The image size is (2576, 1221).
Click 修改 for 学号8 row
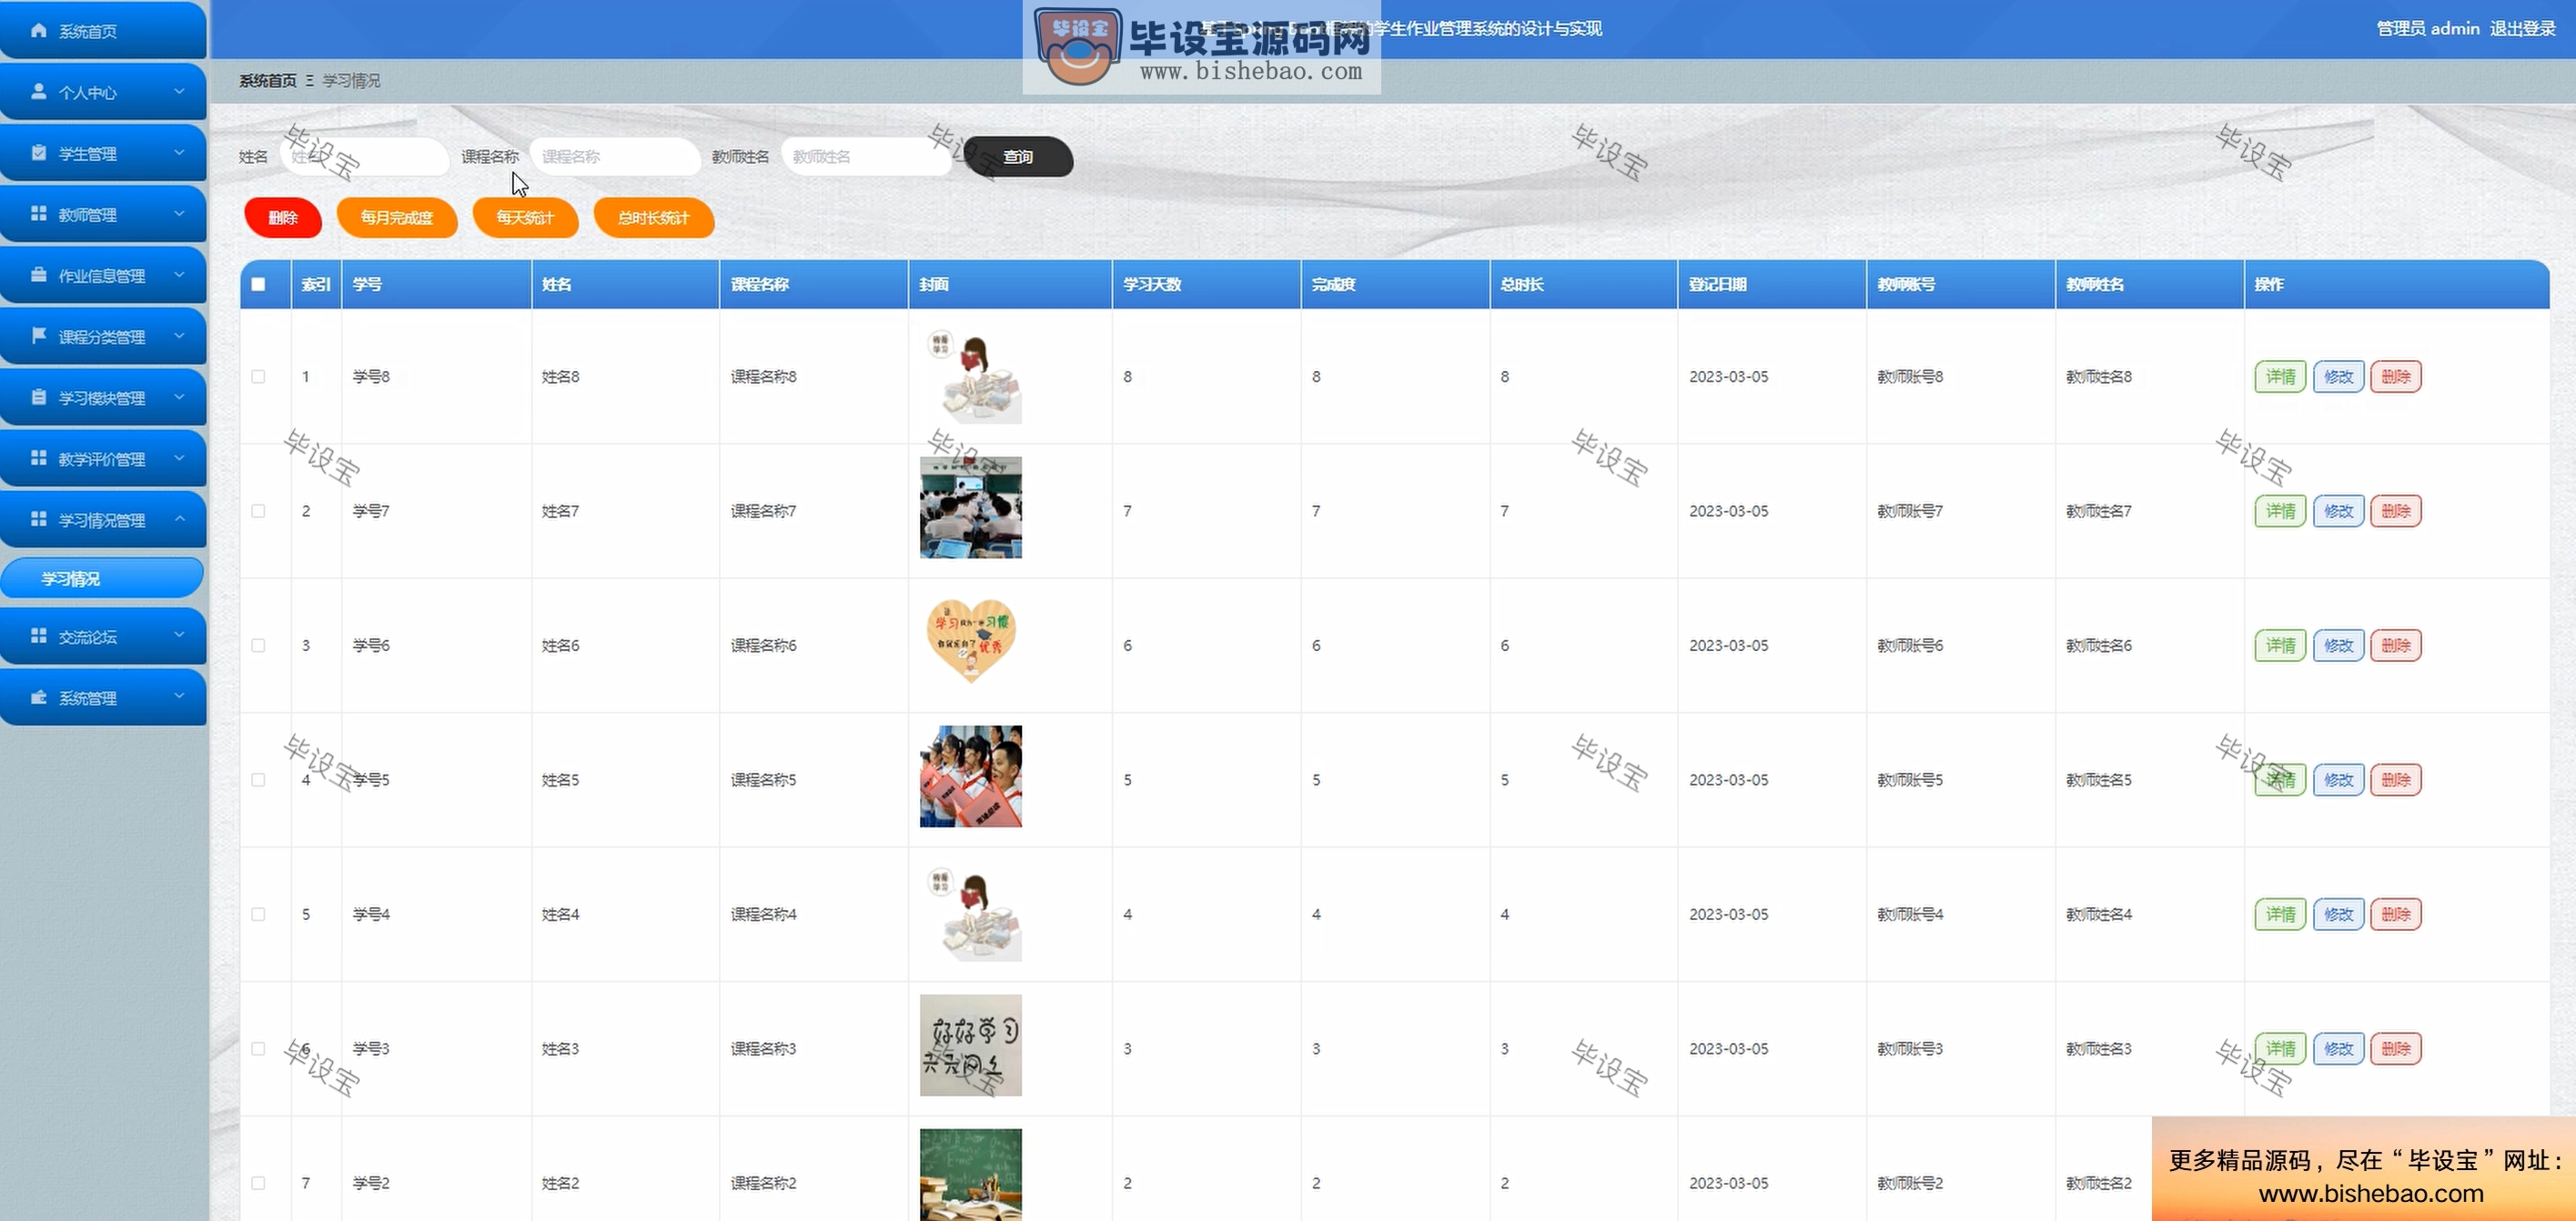coord(2338,376)
